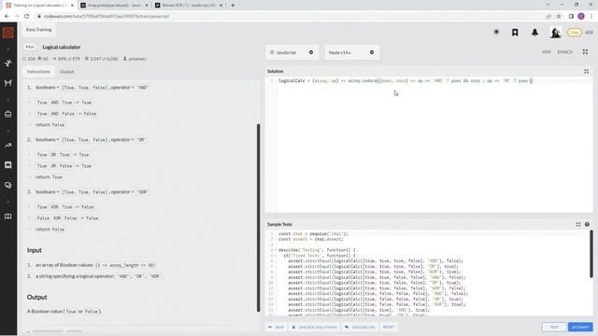Toggle the light/dark theme sun icon
Image resolution: width=598 pixels, height=336 pixels.
[496, 33]
